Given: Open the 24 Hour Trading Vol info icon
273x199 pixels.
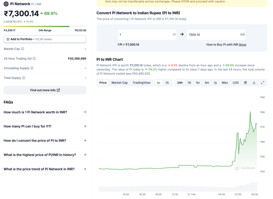Looking at the screenshot, I should coord(34,59).
